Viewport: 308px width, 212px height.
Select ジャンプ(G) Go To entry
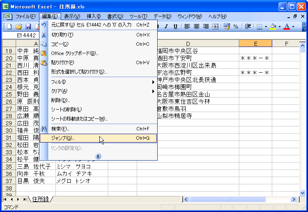point(98,138)
